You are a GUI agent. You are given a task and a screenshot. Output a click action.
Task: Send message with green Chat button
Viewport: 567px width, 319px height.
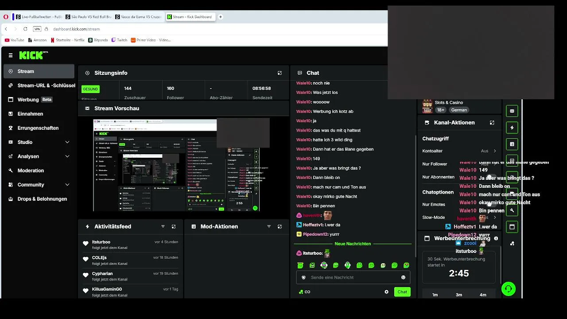pos(402,292)
